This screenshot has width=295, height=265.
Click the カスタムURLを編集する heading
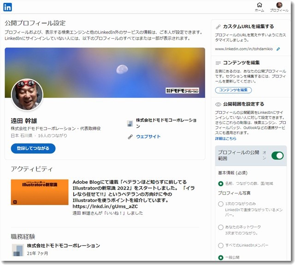click(248, 27)
